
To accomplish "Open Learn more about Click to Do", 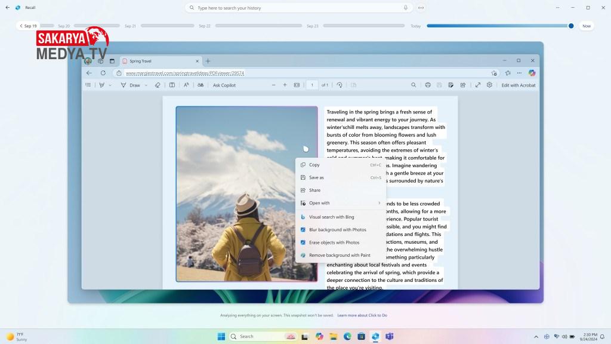I will pyautogui.click(x=362, y=315).
